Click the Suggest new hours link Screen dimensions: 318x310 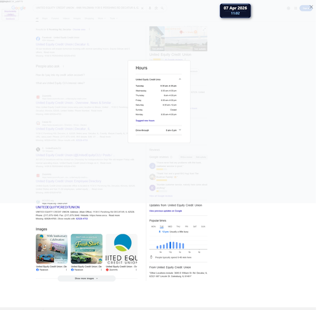click(x=145, y=121)
